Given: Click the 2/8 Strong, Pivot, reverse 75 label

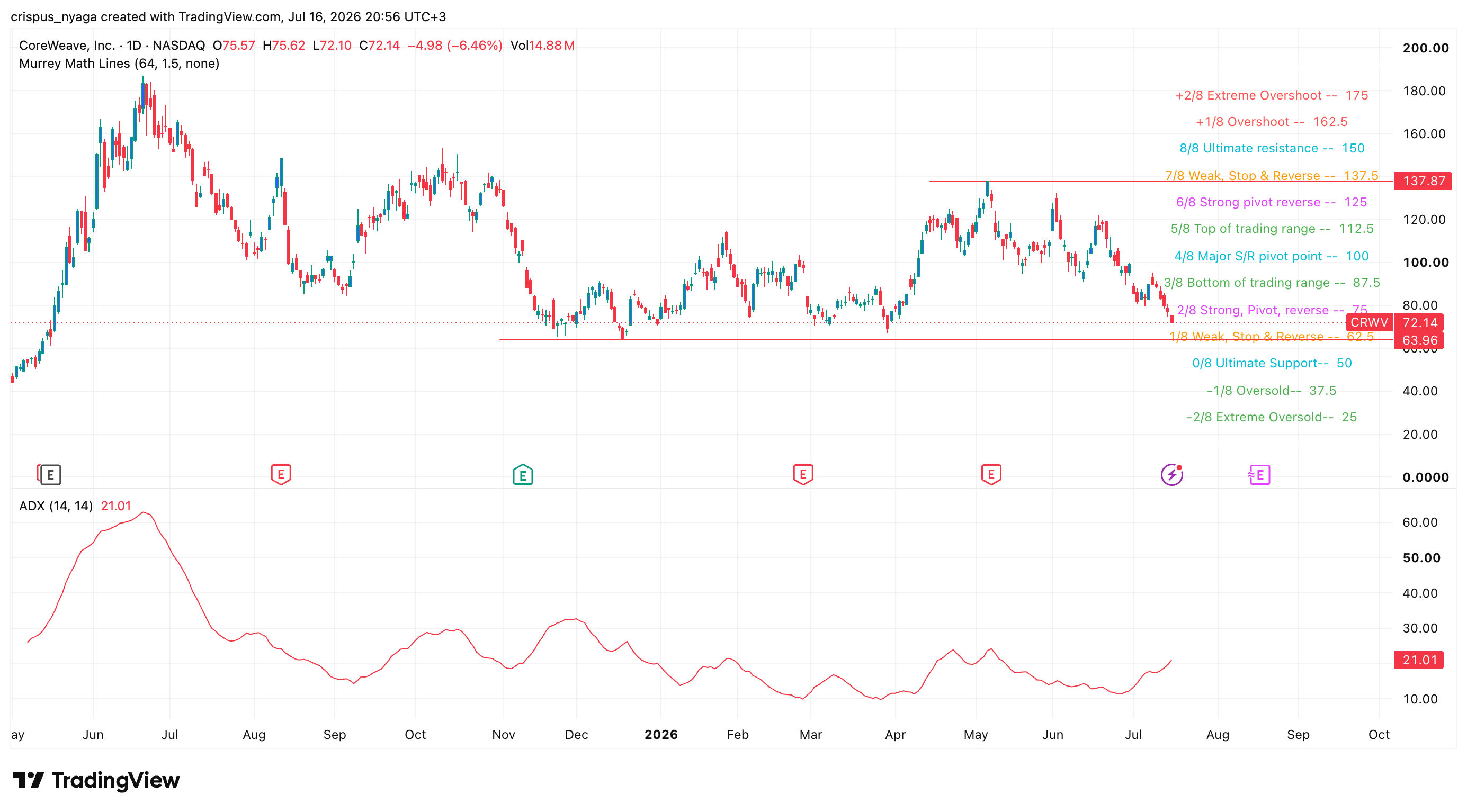Looking at the screenshot, I should pyautogui.click(x=1272, y=310).
